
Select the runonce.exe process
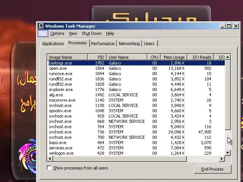click(136, 74)
